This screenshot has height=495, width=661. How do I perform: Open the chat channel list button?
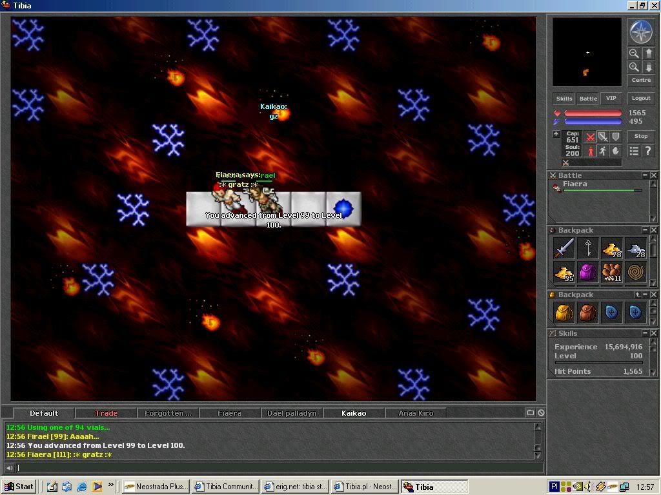tap(531, 413)
